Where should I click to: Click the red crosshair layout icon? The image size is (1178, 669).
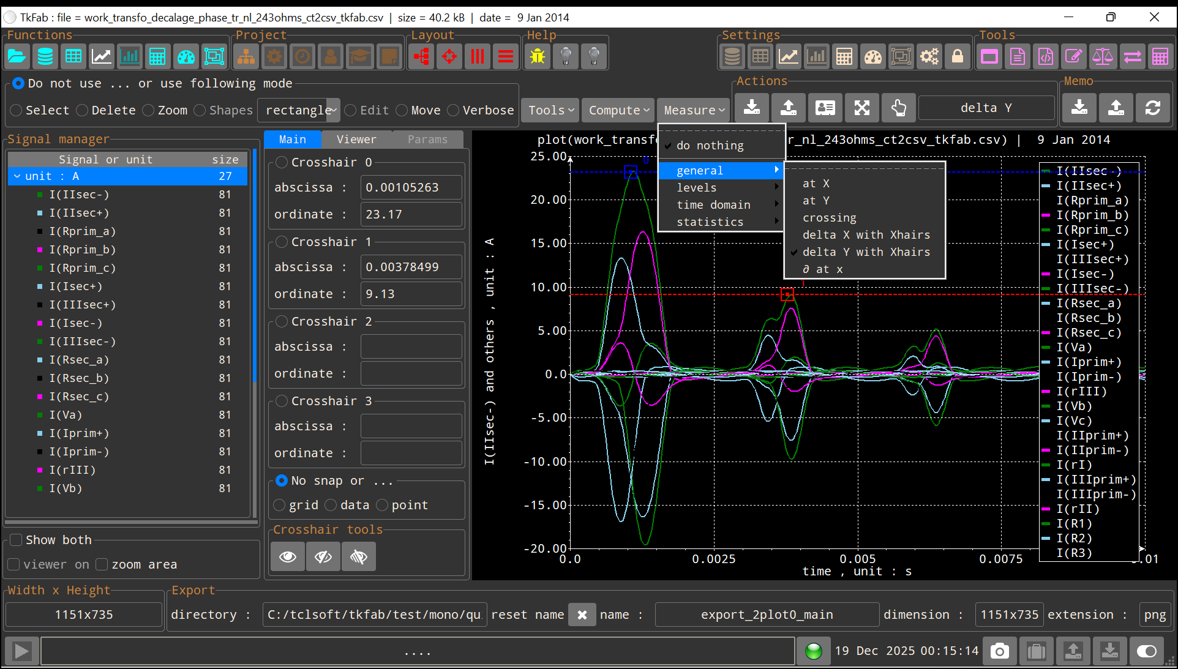[449, 57]
